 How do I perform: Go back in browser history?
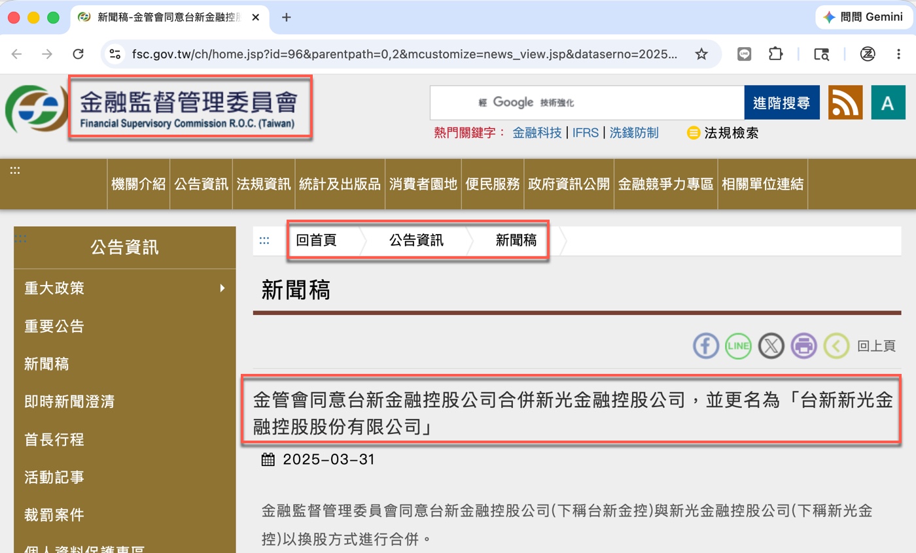click(16, 54)
